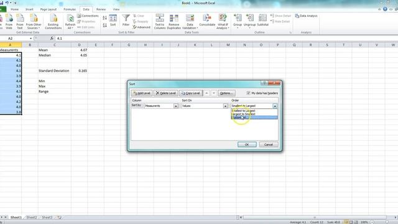Click the cell with value 4.07
The height and width of the screenshot is (224, 398).
coord(80,50)
